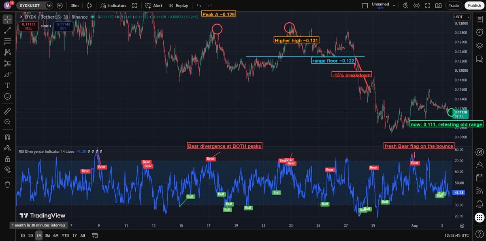Click the RSI Divergence Indicator legend title
Viewport: 486px width, 241px height.
(47, 151)
